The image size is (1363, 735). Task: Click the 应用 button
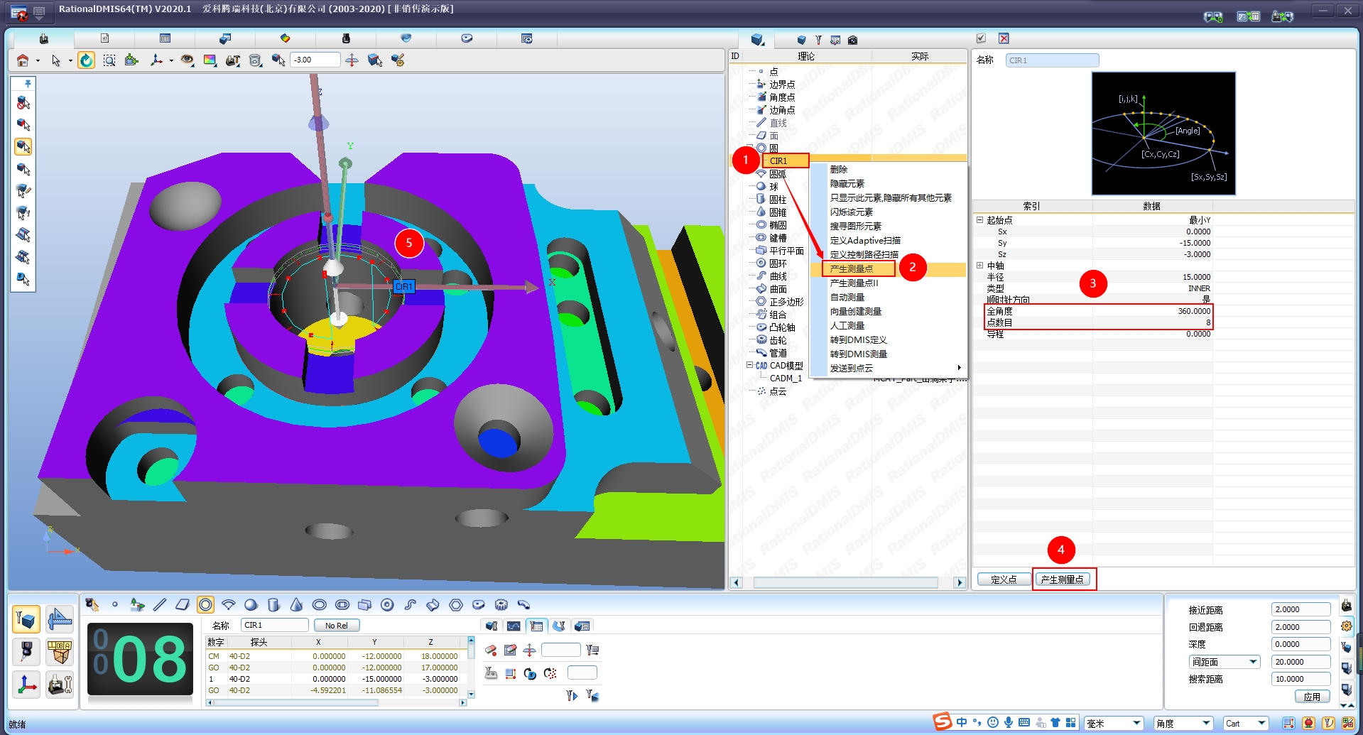(x=1312, y=697)
